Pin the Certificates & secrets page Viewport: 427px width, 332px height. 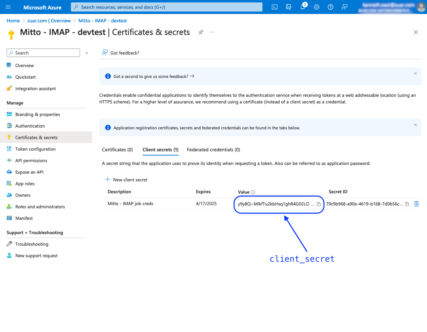pyautogui.click(x=201, y=32)
